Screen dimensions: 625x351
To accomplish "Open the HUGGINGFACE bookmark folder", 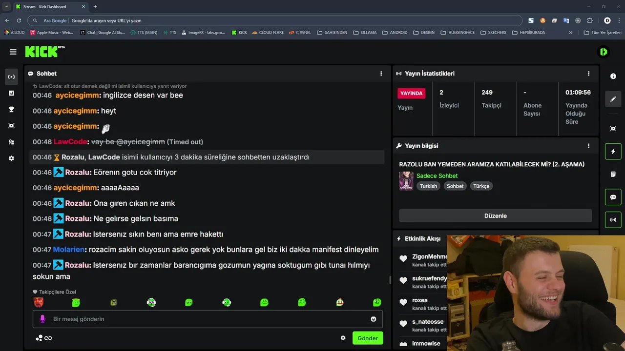I will [x=458, y=33].
